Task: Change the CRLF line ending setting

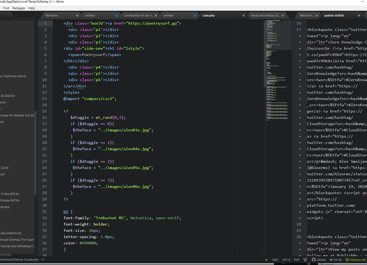Action: click(275, 260)
